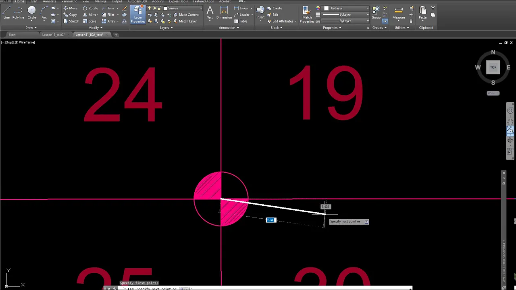The image size is (516, 290).
Task: Activate the Move command
Action: [70, 8]
